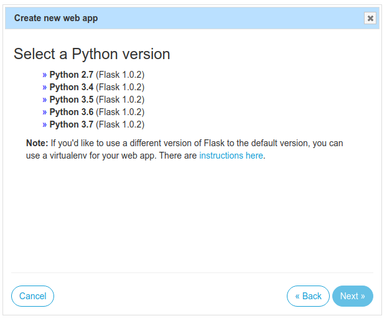Click the Next » button
Screen dimensions: 387x321
(352, 296)
